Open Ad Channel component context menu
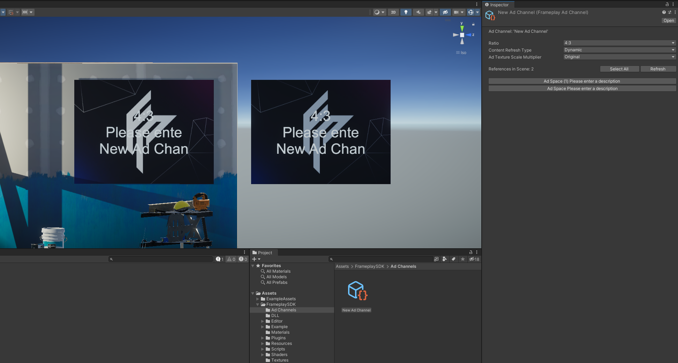This screenshot has width=678, height=363. [x=675, y=12]
